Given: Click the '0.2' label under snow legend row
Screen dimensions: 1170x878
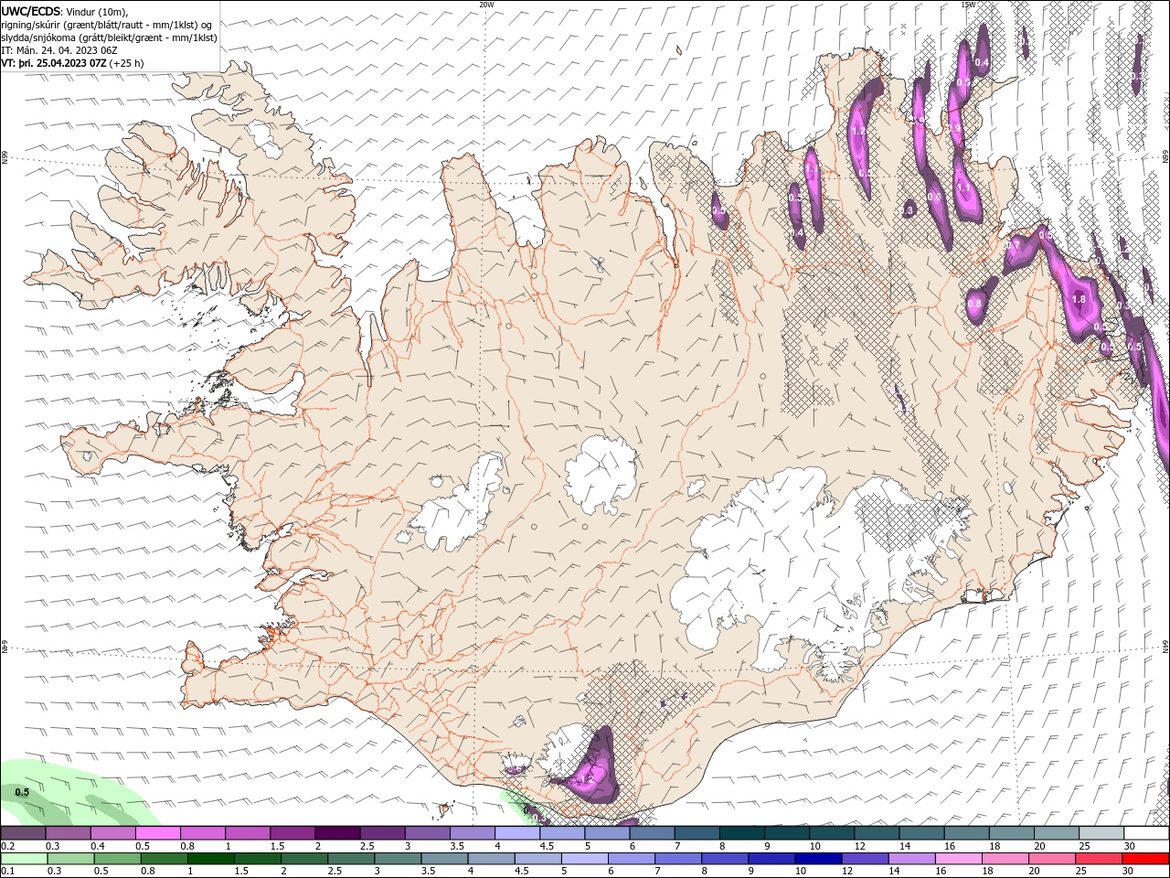Looking at the screenshot, I should coord(7,846).
